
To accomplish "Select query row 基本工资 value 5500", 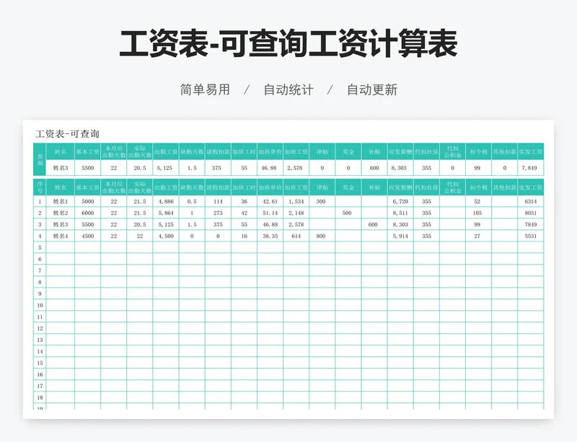I will (x=87, y=168).
